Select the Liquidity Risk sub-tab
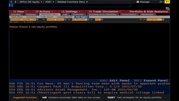This screenshot has height=101, width=179. (x=65, y=17)
